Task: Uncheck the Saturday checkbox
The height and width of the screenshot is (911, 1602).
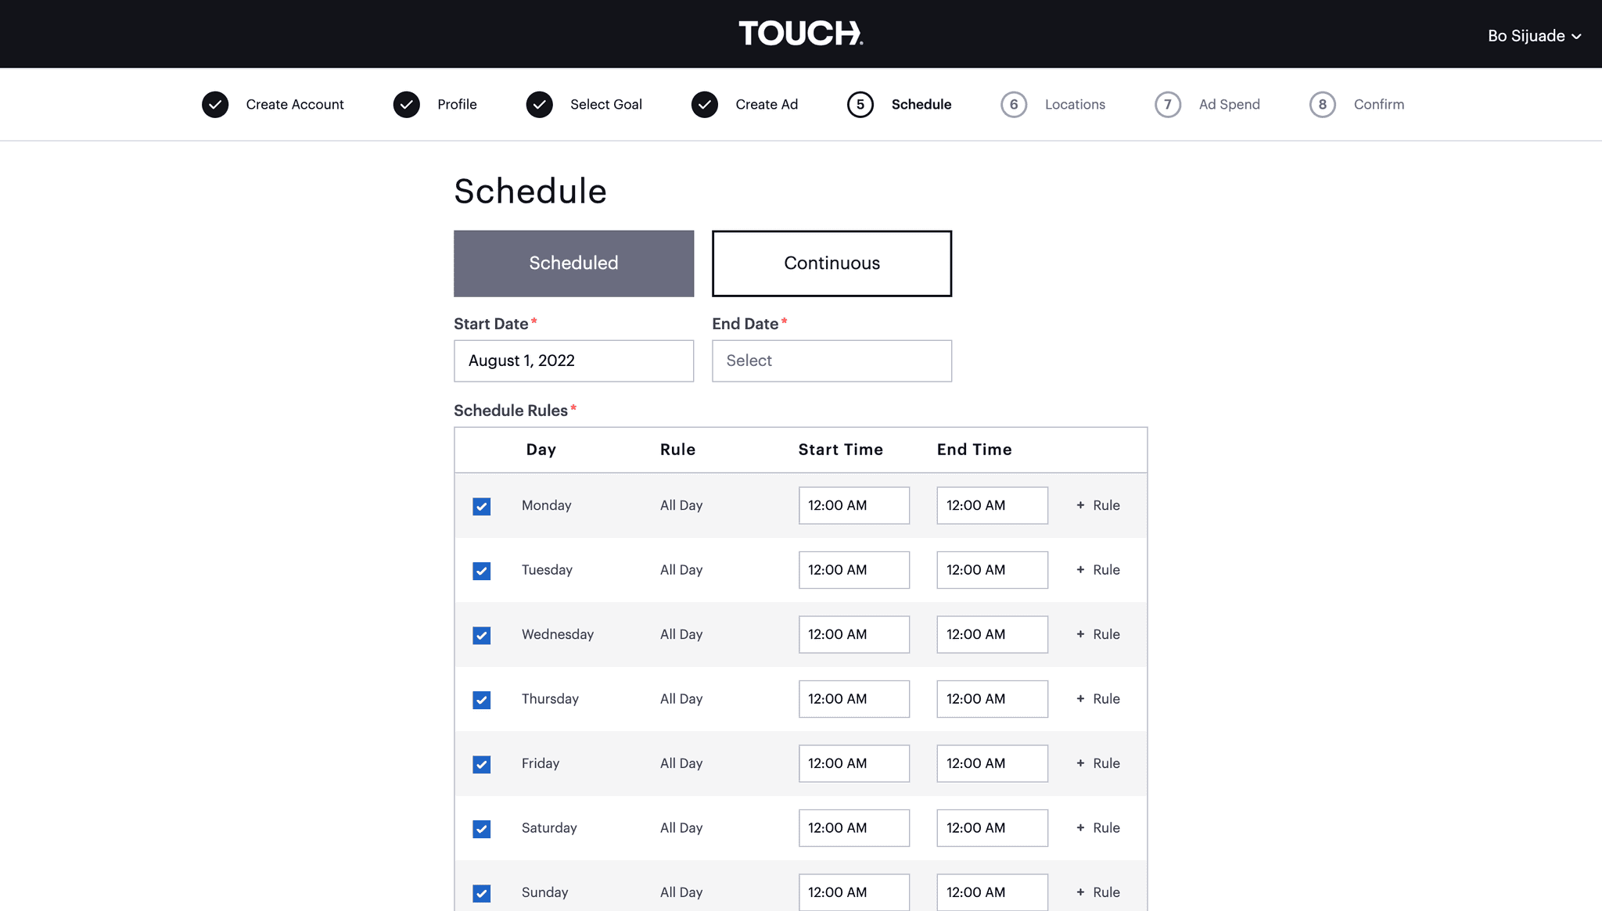Action: point(482,829)
